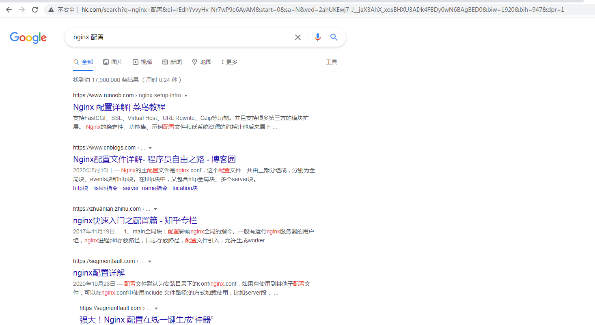595x325 pixels.
Task: Click the https://www.runoob.com breadcrumb URL
Action: click(103, 95)
